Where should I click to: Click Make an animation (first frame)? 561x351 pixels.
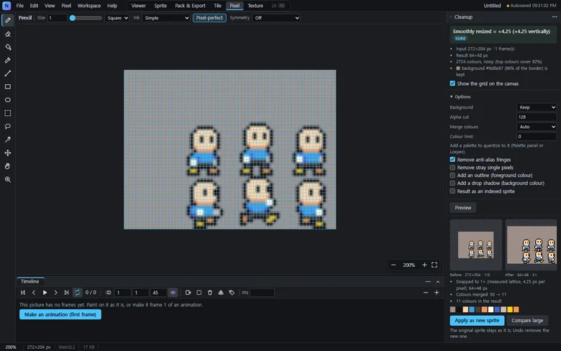(x=60, y=314)
